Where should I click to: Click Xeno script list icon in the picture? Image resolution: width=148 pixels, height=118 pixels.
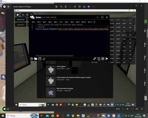[x=99, y=59]
